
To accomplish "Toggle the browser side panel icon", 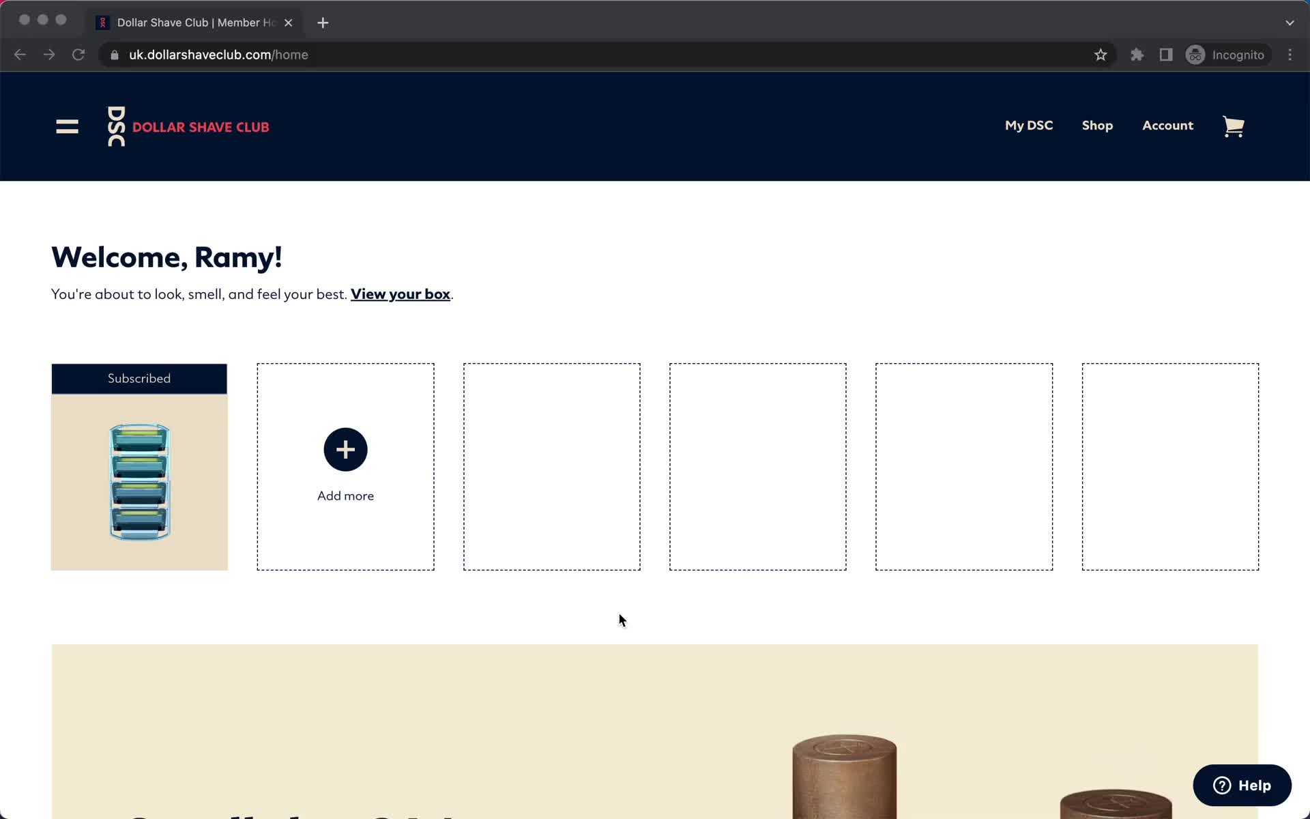I will coord(1165,55).
